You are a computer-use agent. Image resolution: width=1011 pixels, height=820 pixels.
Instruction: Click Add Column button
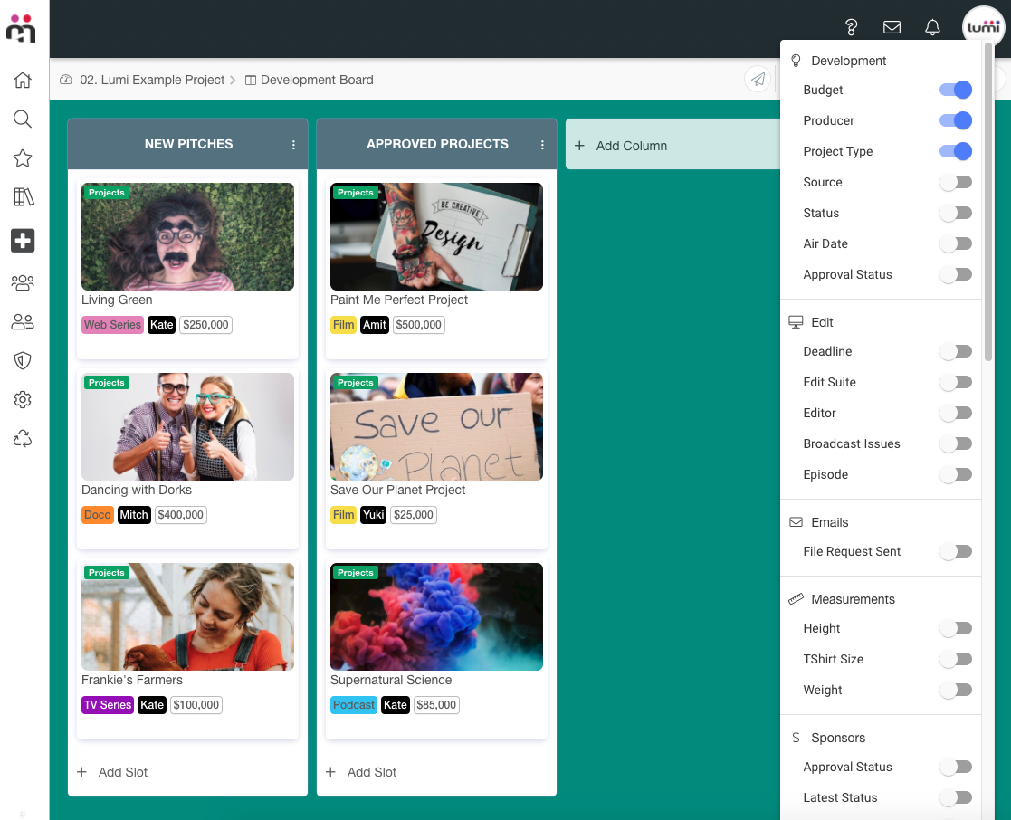click(631, 146)
